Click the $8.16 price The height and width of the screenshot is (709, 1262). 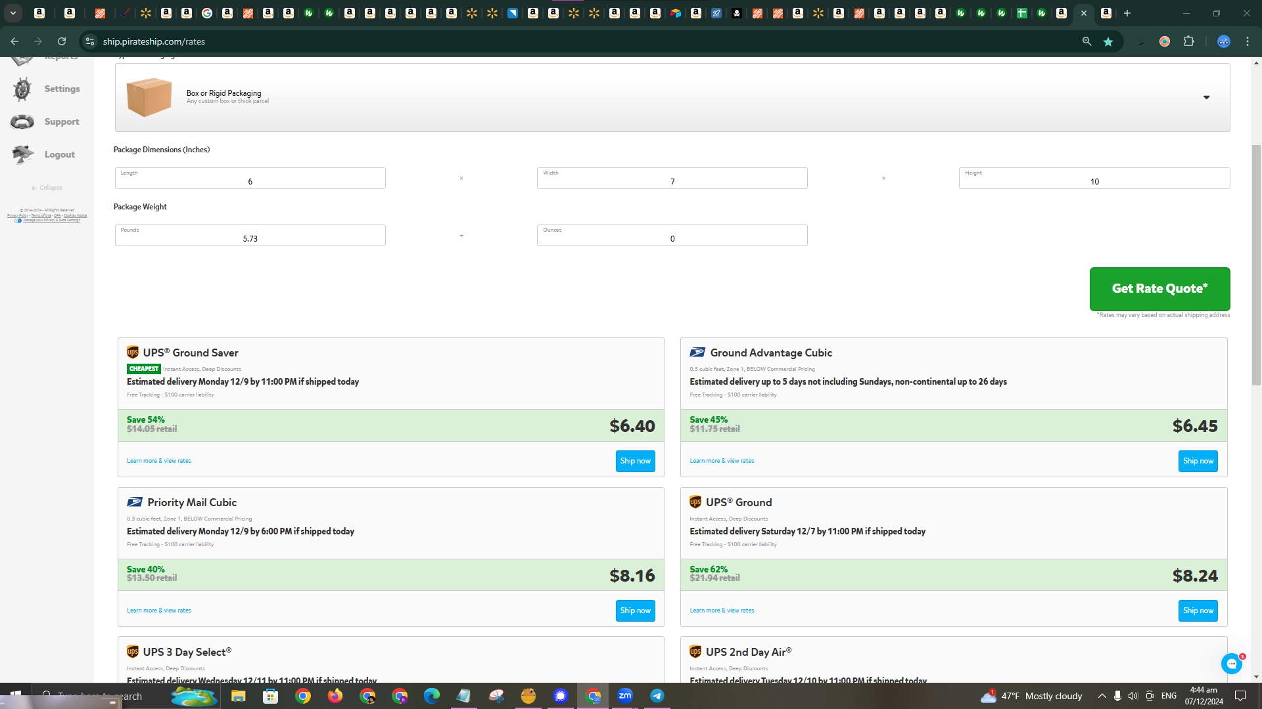pos(632,576)
